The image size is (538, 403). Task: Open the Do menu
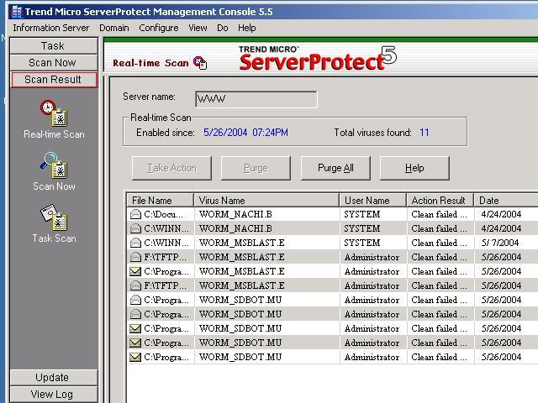pyautogui.click(x=222, y=28)
